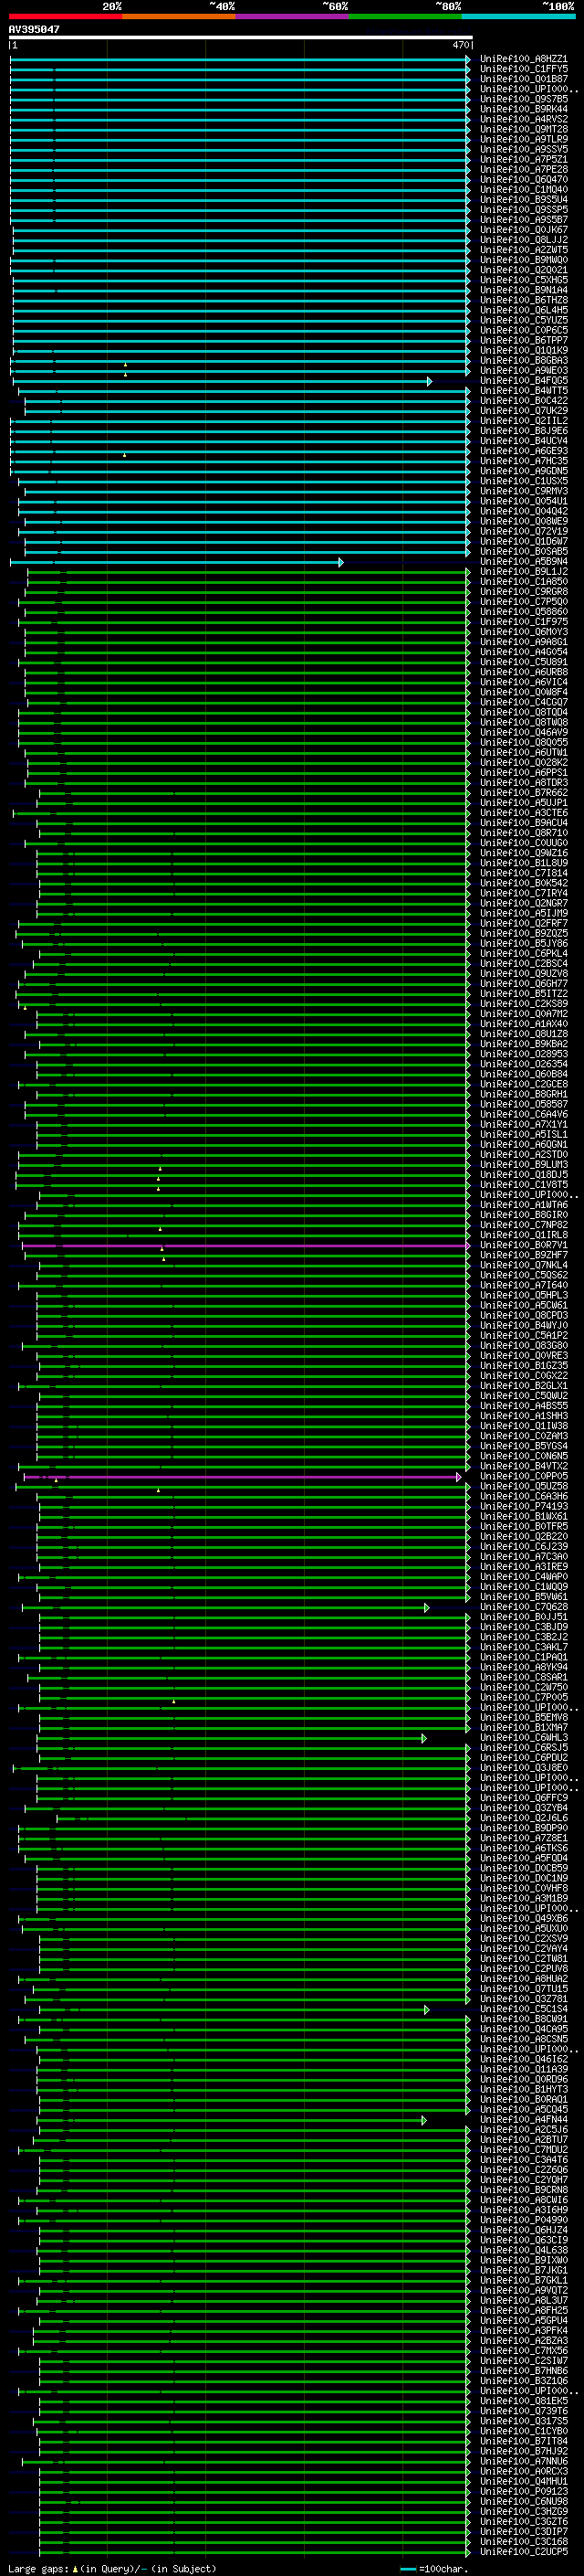Select the UniRef100_B4FQG5 label

pyautogui.click(x=523, y=381)
